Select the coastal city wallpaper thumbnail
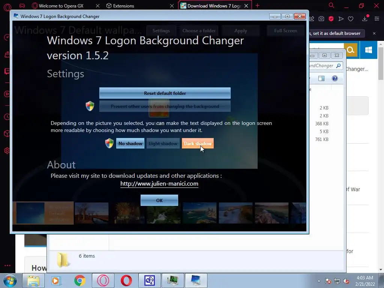 point(199,213)
